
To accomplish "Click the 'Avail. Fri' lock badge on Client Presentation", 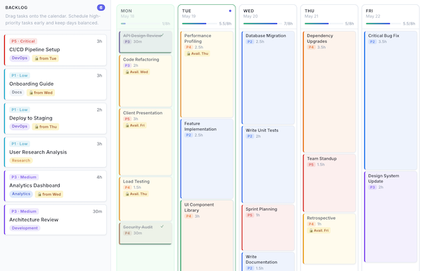I will [135, 126].
